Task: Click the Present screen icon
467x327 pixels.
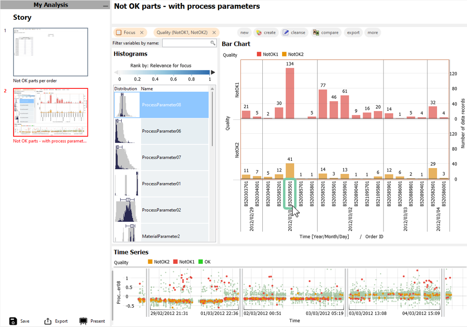Action: pos(84,321)
